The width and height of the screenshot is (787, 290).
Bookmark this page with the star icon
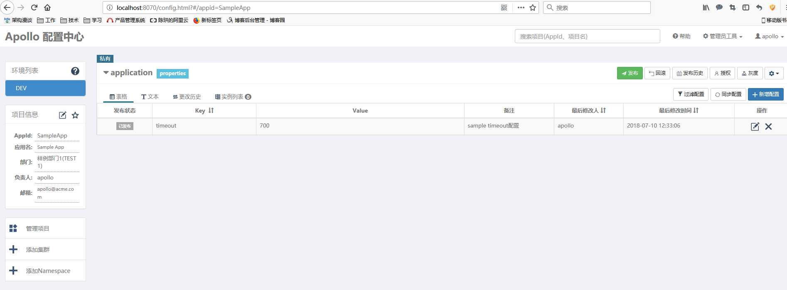tap(533, 7)
